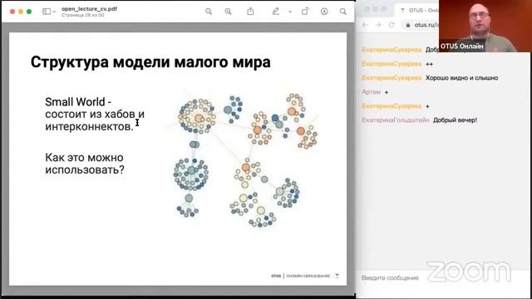
Task: Go forward in the browser window
Action: point(378,25)
